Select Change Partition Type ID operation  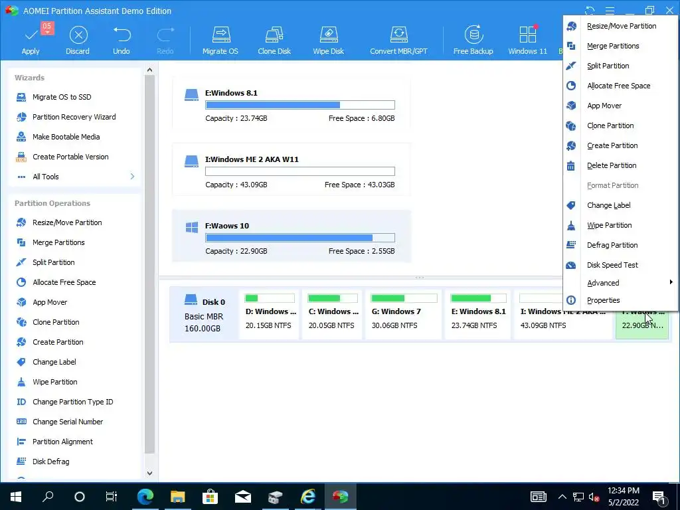click(x=72, y=402)
